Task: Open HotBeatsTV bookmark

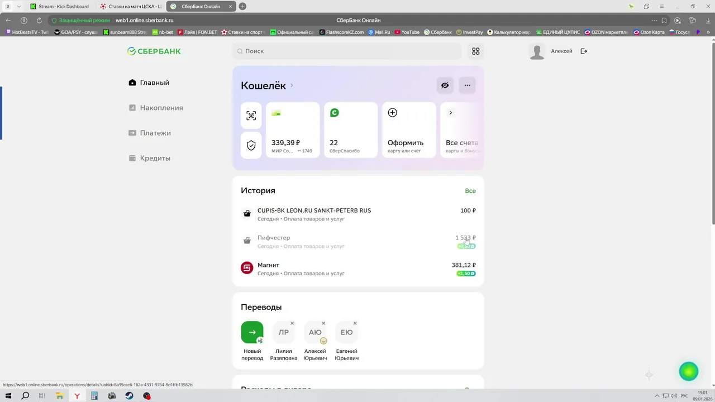Action: click(27, 32)
